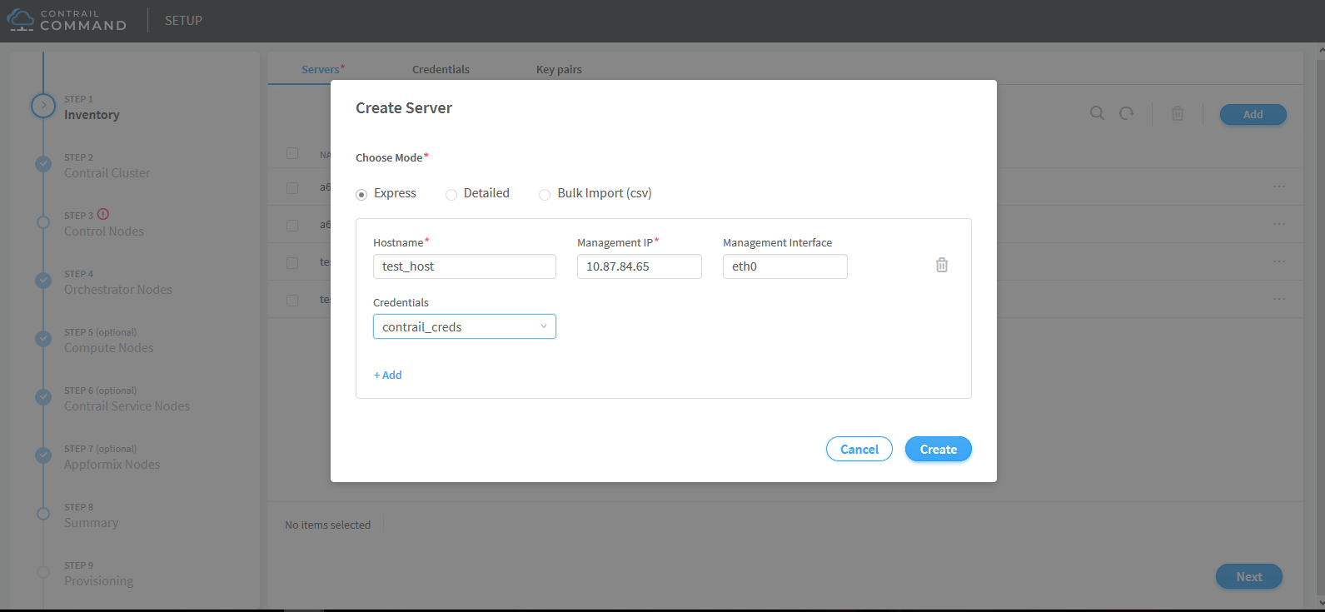
Task: Click the Contrail Command cloud logo
Action: click(21, 20)
